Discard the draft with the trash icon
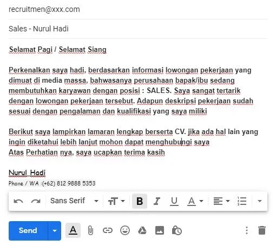 coord(262,230)
